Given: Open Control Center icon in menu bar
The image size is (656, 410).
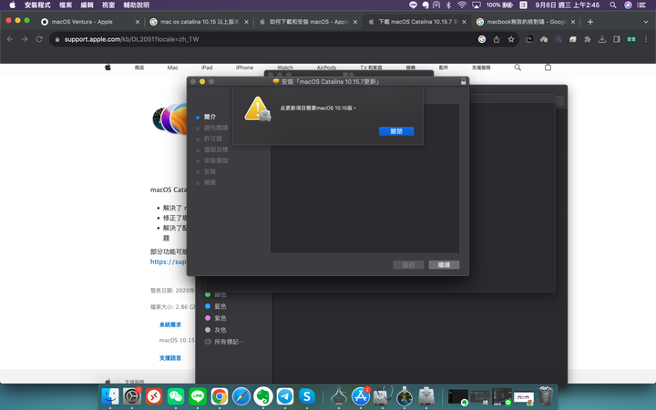Looking at the screenshot, I should [x=641, y=5].
